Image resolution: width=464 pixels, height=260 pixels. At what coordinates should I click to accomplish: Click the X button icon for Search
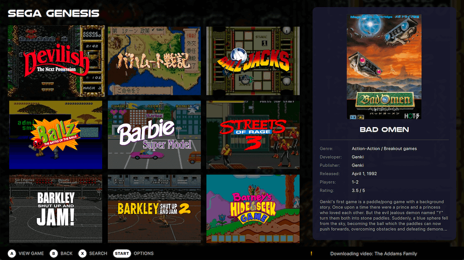(x=82, y=253)
